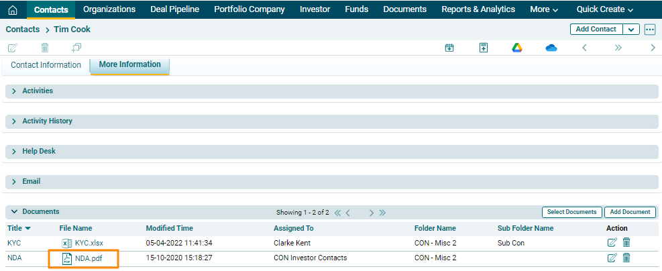Collapse the Documents section
This screenshot has width=662, height=271.
pyautogui.click(x=14, y=212)
